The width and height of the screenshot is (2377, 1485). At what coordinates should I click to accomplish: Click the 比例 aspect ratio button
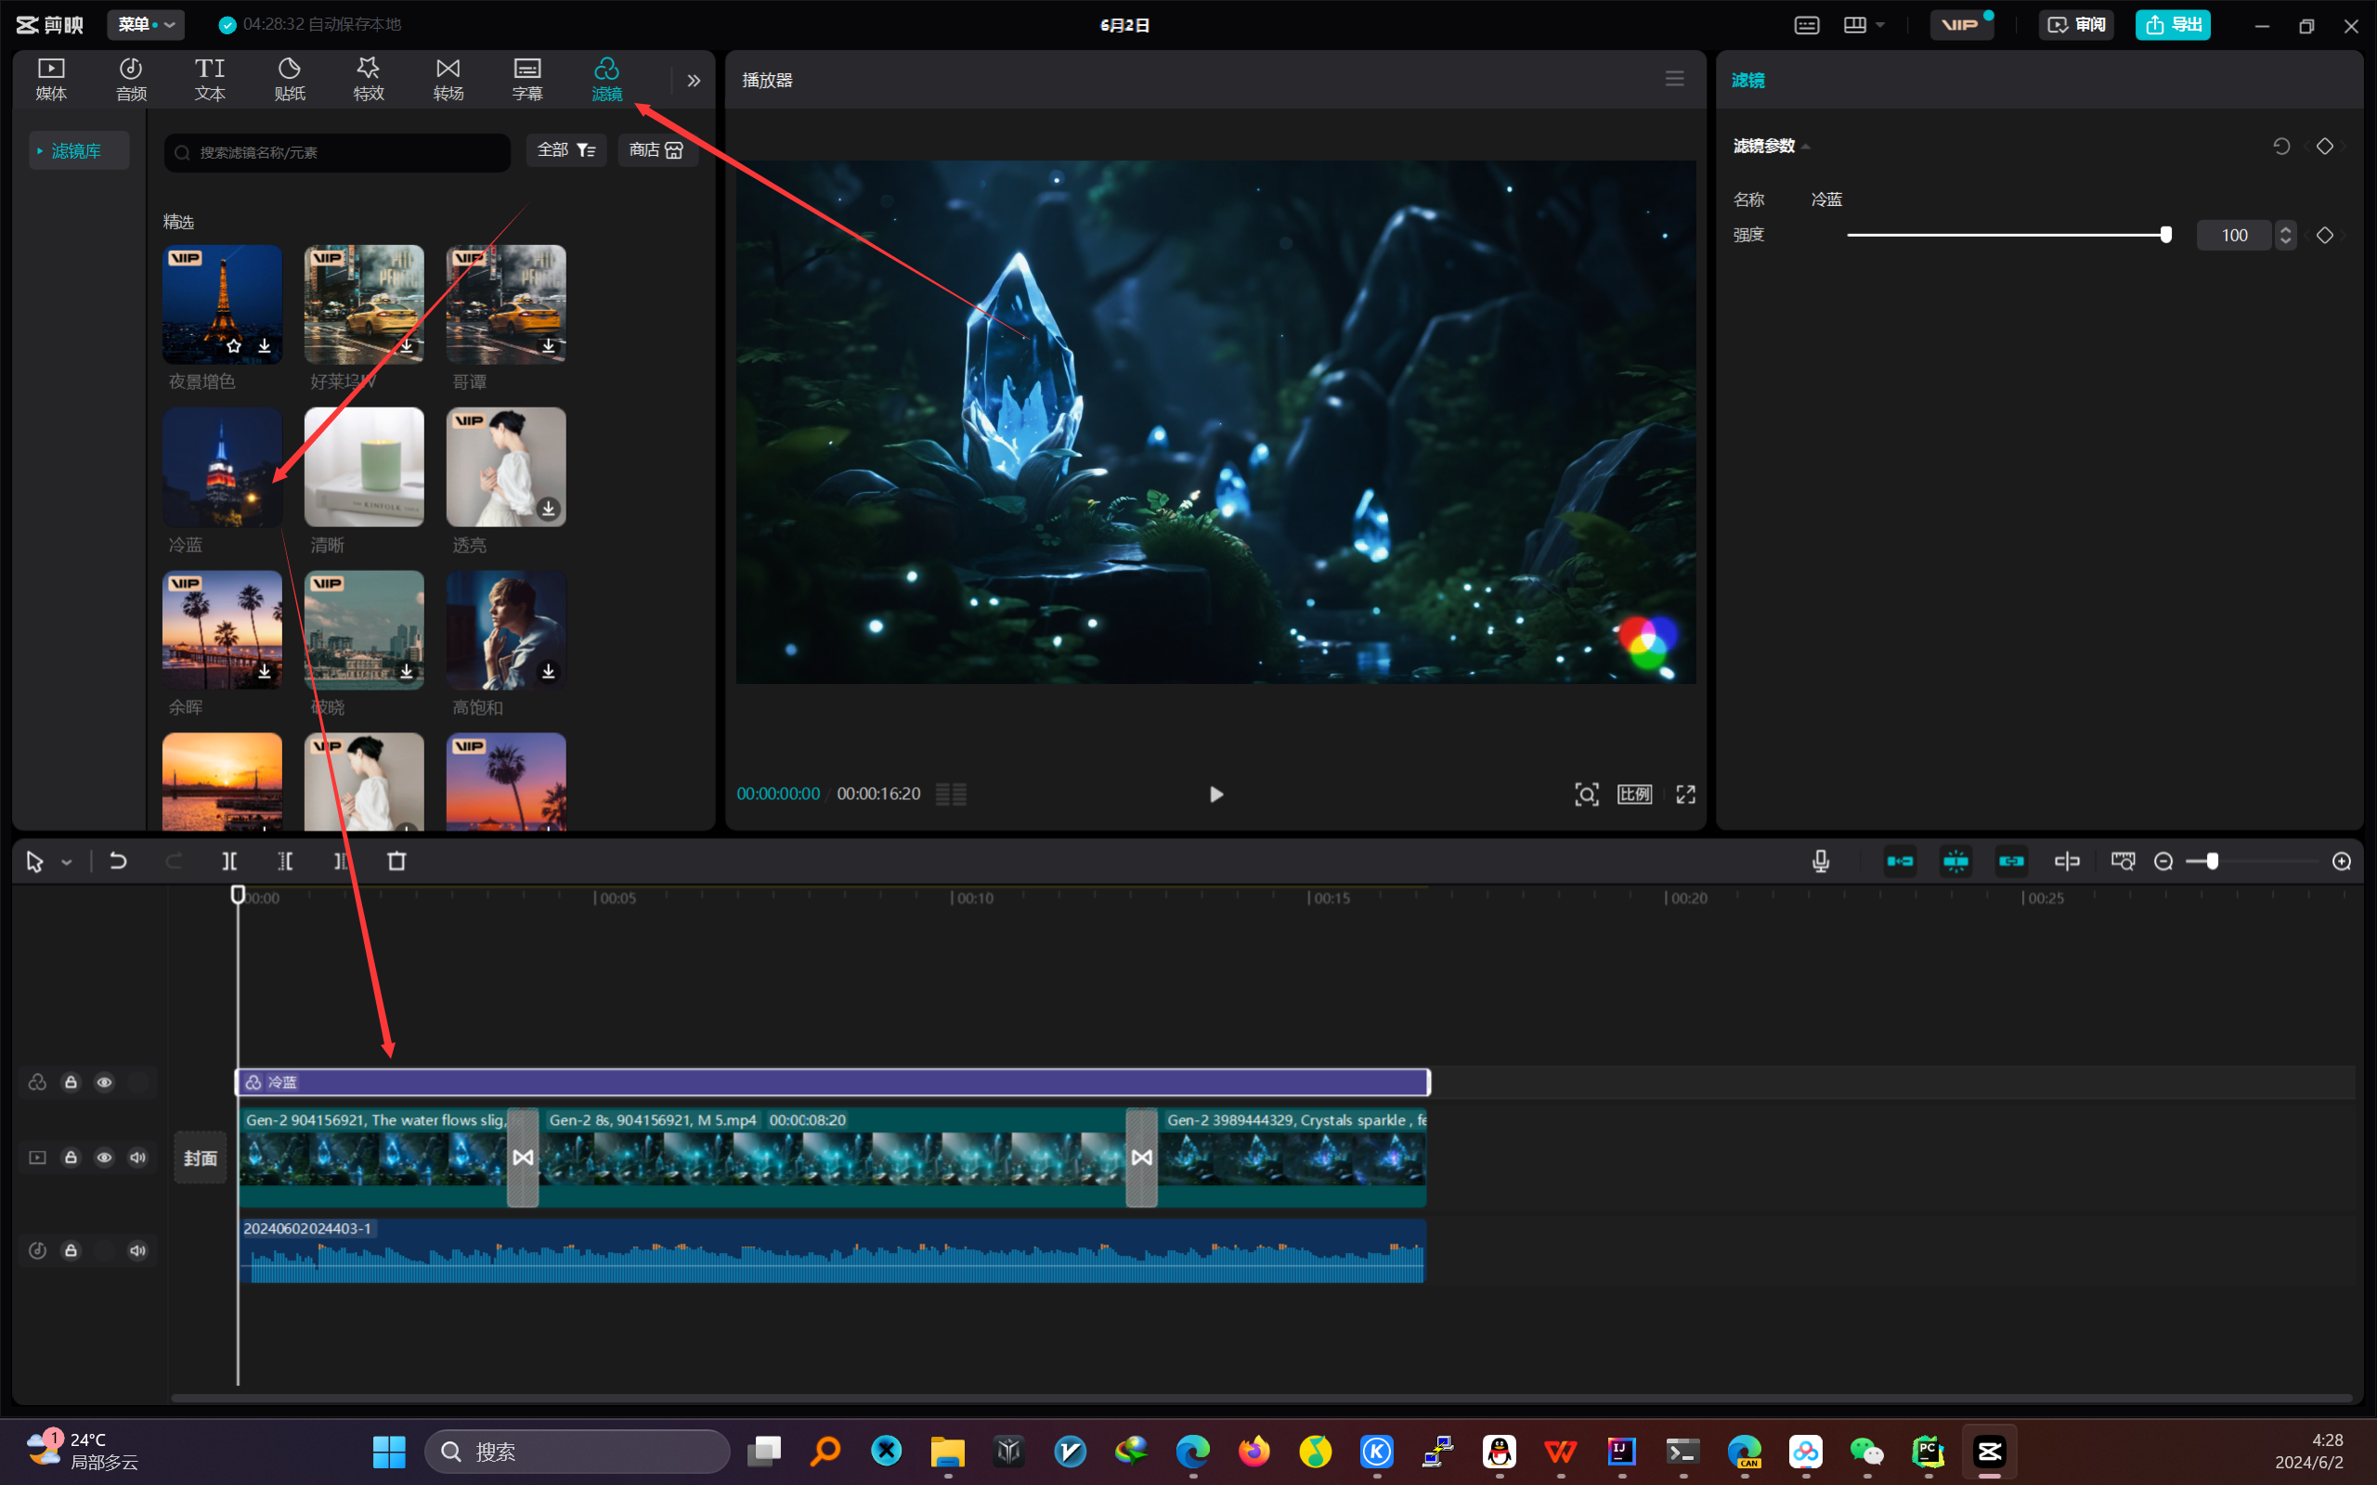tap(1634, 794)
